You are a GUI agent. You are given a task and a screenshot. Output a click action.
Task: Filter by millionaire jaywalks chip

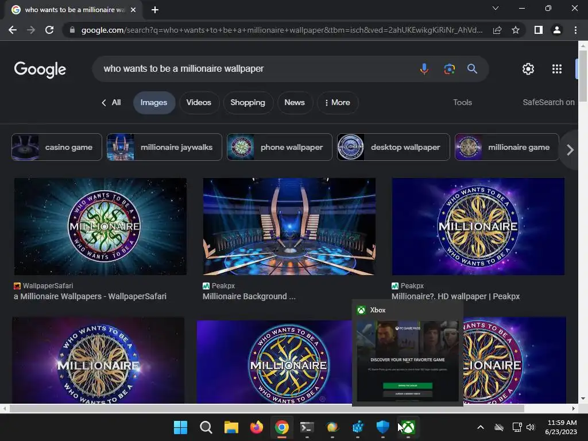click(164, 147)
